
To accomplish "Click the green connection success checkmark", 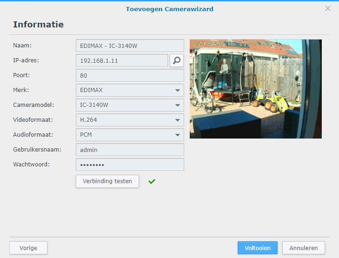I will tap(152, 181).
